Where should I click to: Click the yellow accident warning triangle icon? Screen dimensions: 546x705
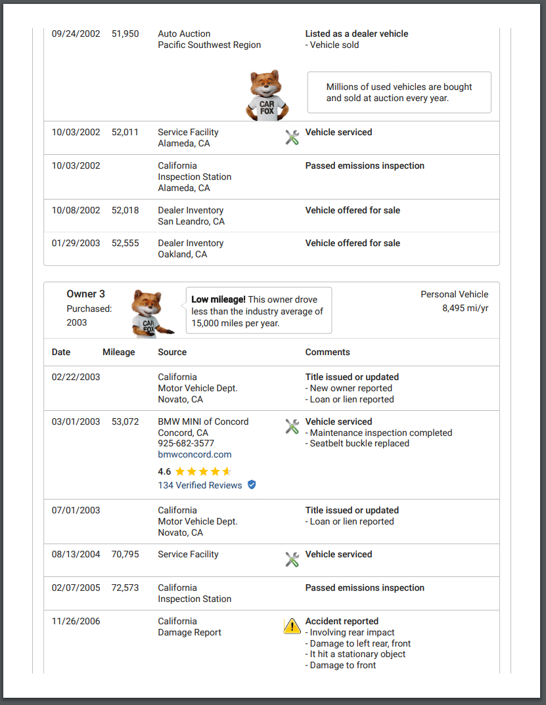point(292,626)
